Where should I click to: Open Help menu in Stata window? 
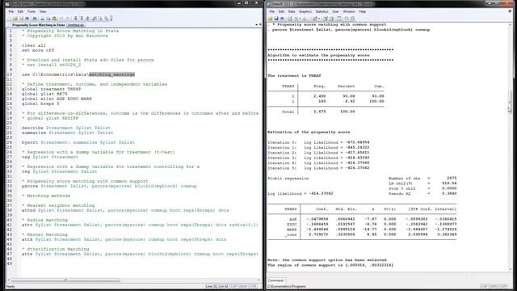pyautogui.click(x=363, y=11)
